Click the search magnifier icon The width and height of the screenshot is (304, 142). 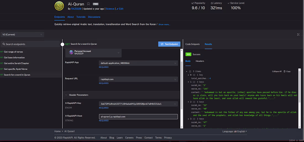click(x=4, y=44)
